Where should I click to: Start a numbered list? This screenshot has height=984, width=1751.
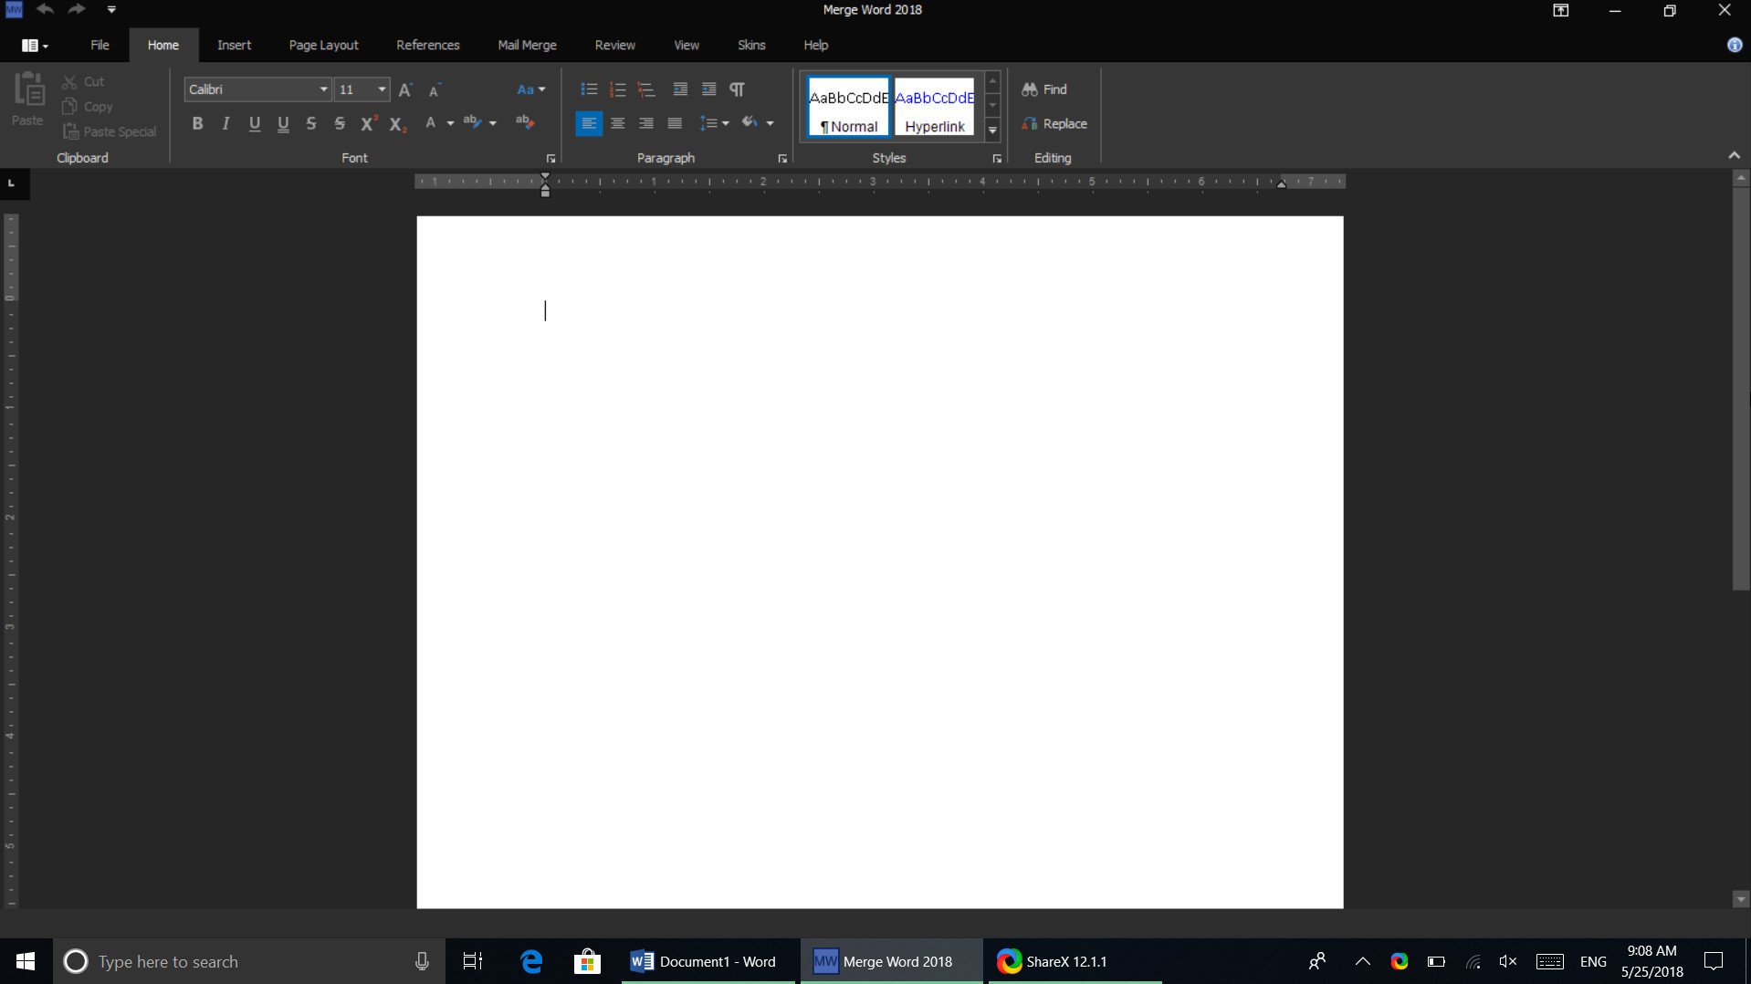618,89
